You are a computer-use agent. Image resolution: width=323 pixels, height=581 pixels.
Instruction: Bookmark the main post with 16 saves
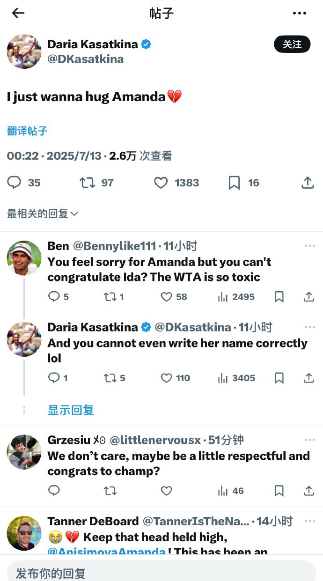(x=234, y=183)
